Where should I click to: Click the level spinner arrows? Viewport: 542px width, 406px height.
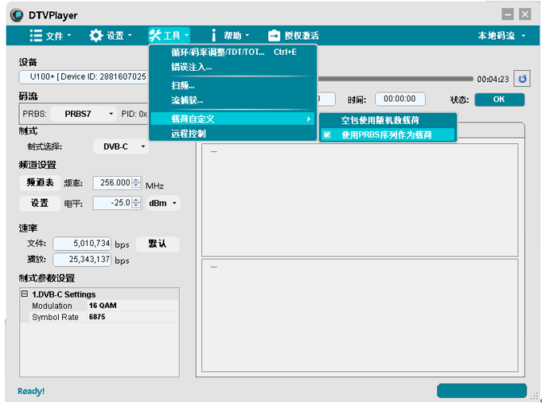point(137,203)
